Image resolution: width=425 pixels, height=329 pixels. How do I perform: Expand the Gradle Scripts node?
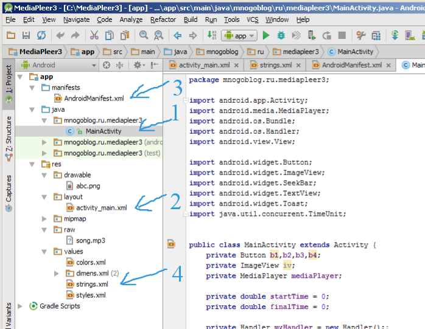(x=21, y=306)
